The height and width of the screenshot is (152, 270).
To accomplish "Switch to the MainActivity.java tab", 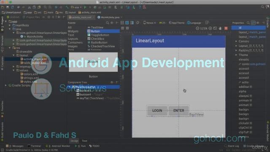I will tap(110, 17).
